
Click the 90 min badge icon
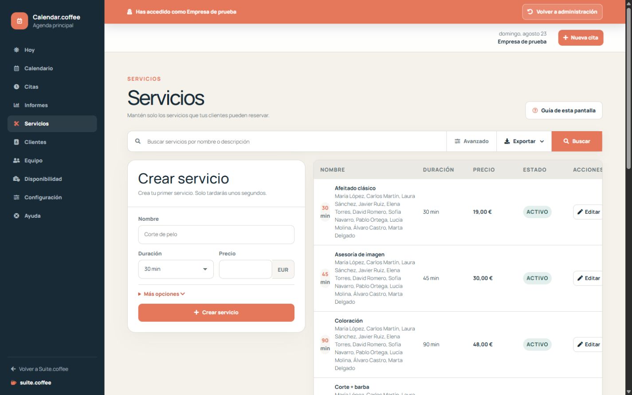pyautogui.click(x=325, y=344)
